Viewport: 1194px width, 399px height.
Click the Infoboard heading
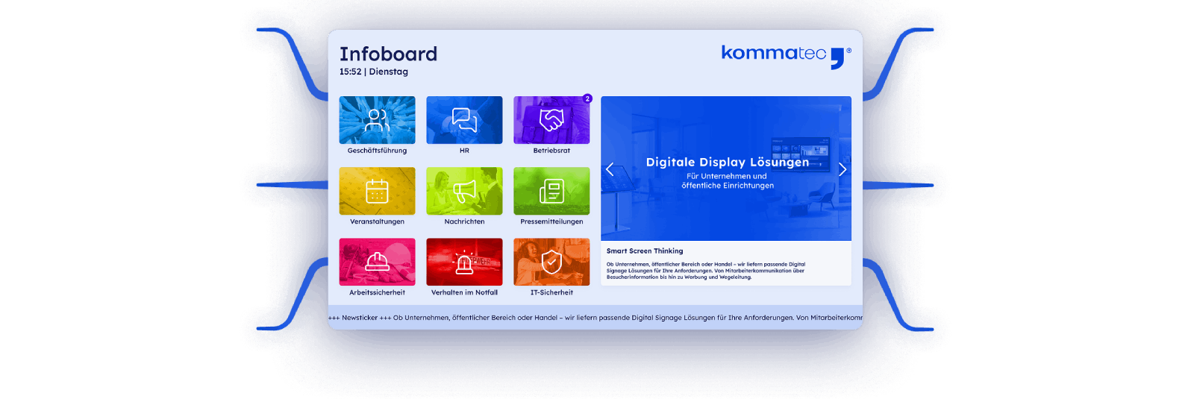point(388,54)
